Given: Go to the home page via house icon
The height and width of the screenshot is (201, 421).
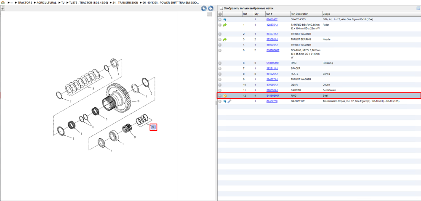Looking at the screenshot, I should click(3, 3).
